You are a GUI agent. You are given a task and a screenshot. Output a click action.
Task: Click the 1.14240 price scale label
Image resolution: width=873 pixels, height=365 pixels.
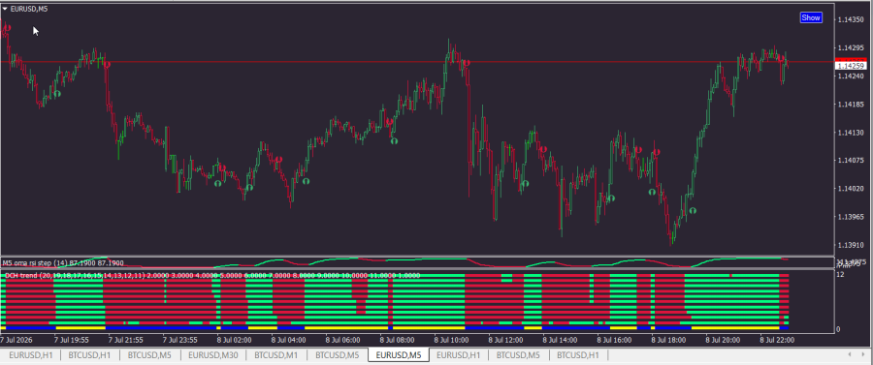(850, 76)
